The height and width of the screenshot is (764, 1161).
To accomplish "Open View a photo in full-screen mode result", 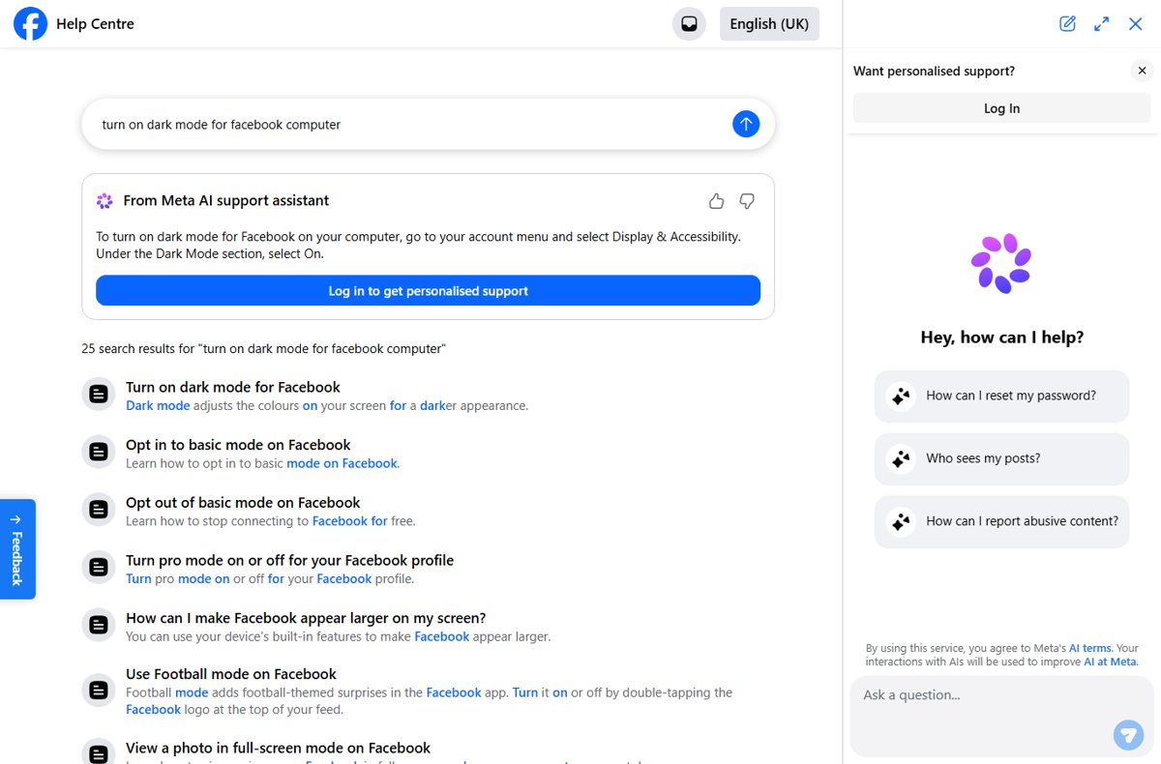I will coord(278,748).
